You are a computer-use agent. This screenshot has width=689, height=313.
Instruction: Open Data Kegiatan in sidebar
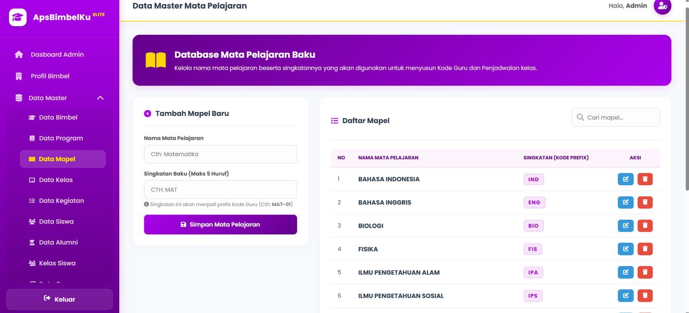point(63,201)
